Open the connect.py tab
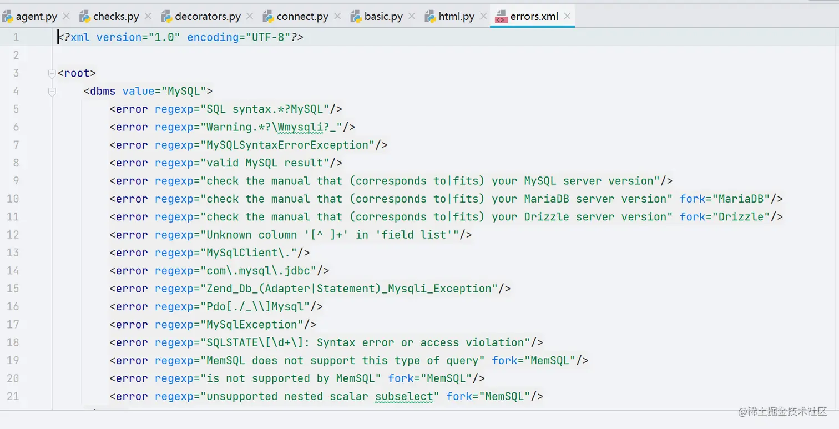The height and width of the screenshot is (429, 839). (302, 17)
